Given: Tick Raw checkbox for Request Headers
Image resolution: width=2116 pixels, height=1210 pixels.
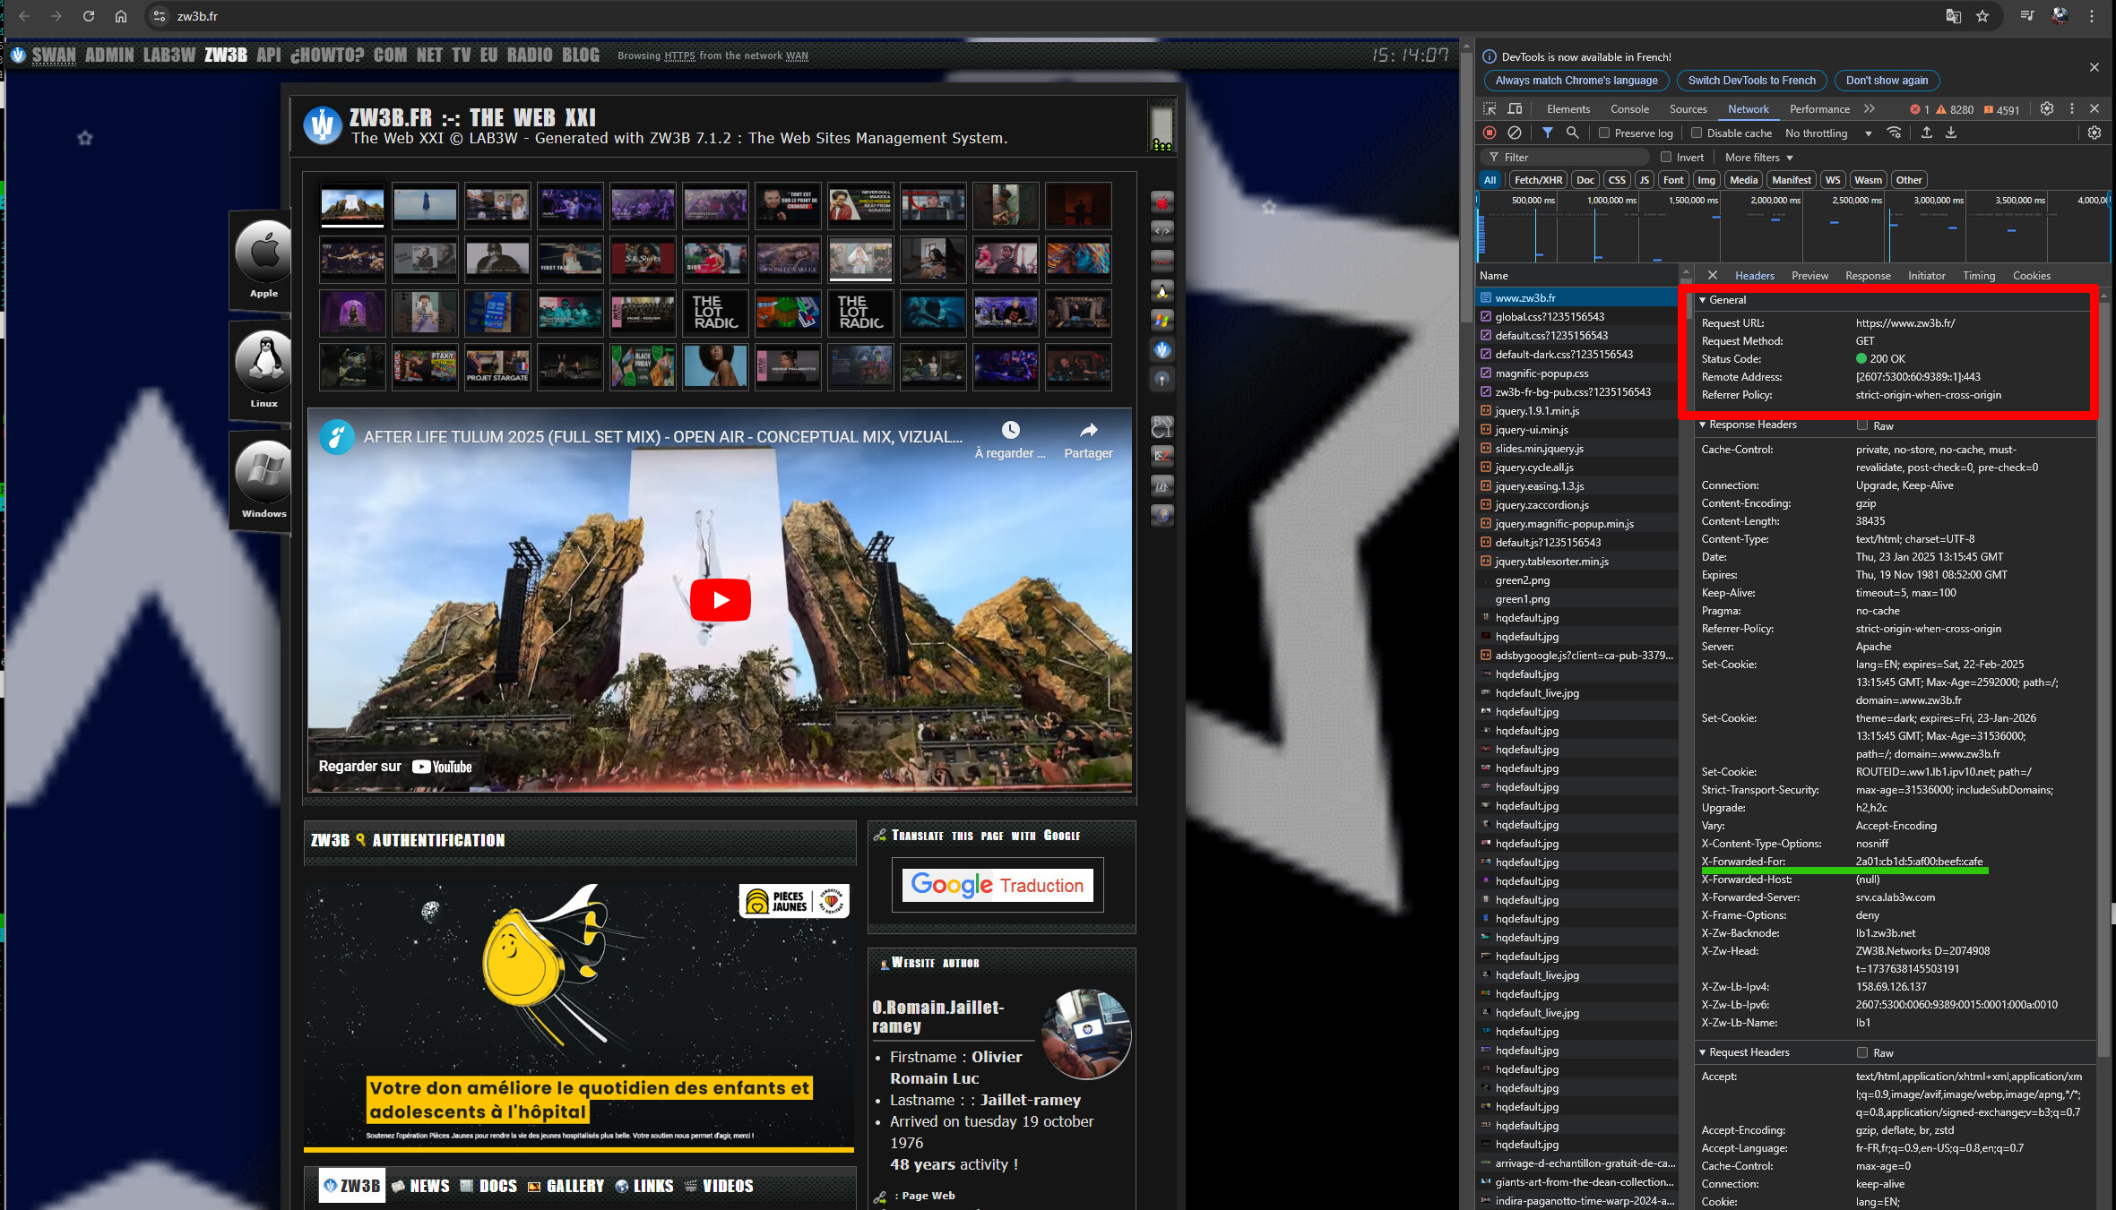Looking at the screenshot, I should [x=1862, y=1052].
